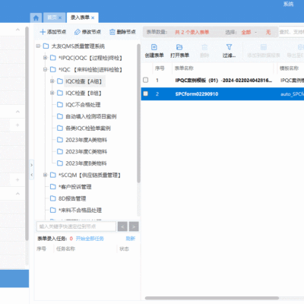Click the 表单名称 column header
This screenshot has height=304, width=304.
[x=184, y=68]
